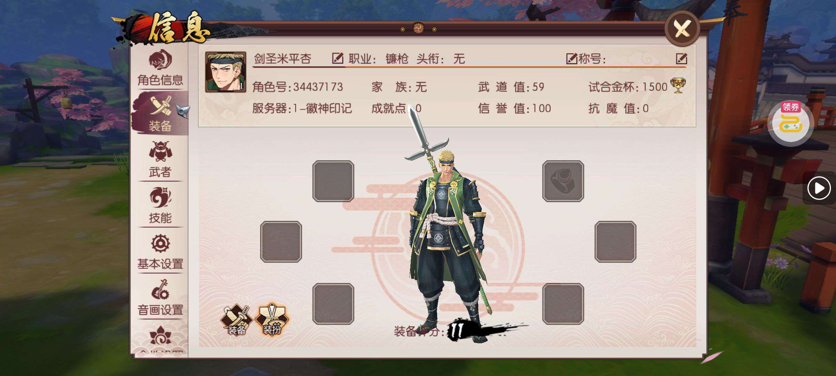Click the edit icon next to character name
The width and height of the screenshot is (836, 376).
[337, 58]
